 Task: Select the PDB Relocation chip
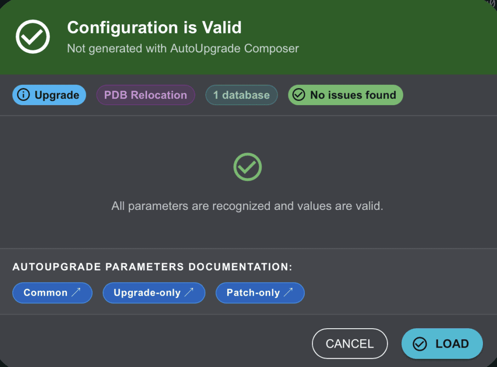click(146, 95)
